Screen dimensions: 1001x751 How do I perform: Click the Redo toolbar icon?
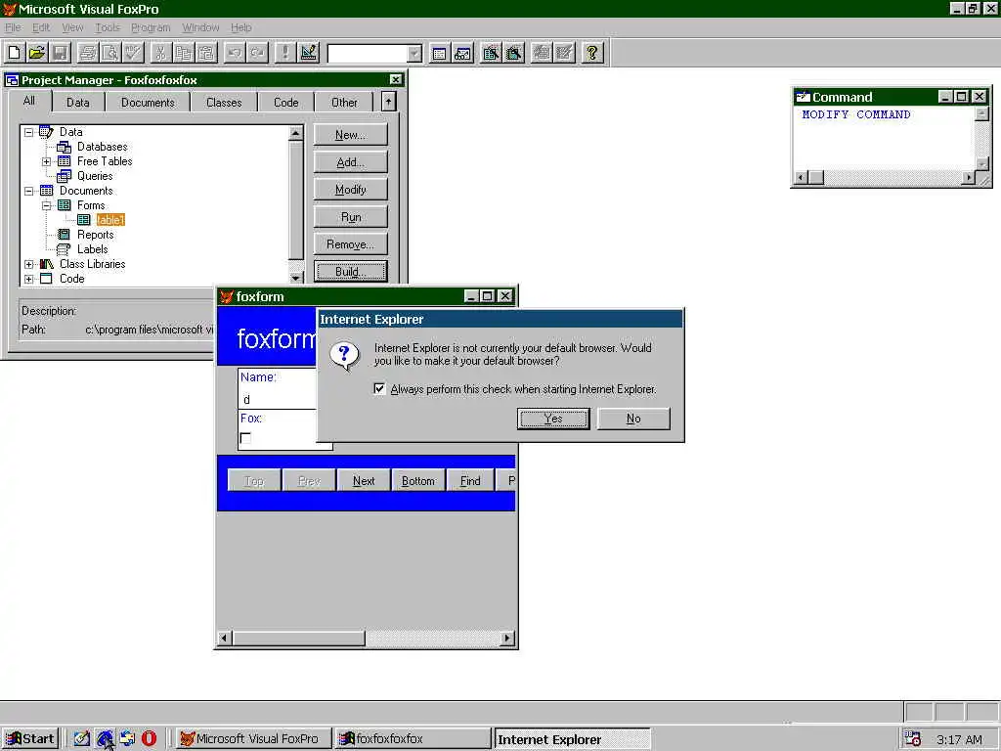(257, 53)
